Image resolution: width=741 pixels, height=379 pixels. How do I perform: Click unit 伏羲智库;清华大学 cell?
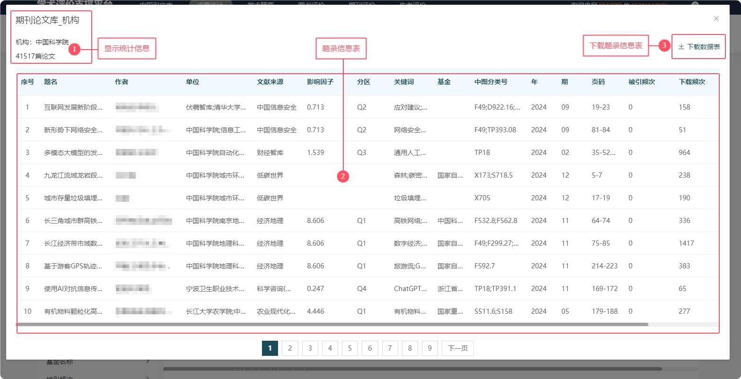[216, 107]
